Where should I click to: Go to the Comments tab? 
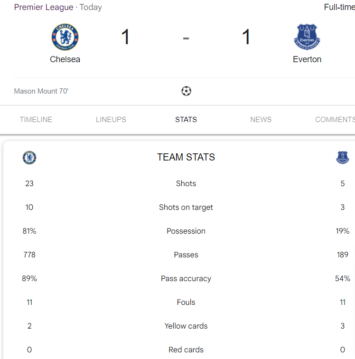point(335,120)
